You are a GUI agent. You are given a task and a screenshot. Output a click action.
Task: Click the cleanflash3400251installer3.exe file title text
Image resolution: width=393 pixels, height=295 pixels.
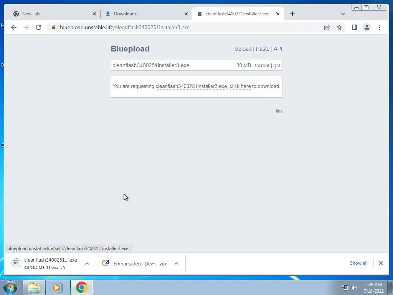pos(151,65)
